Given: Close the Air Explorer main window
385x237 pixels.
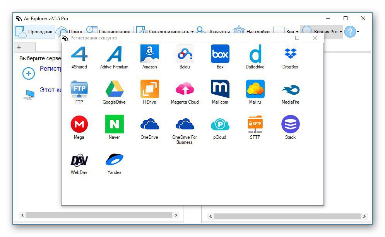Looking at the screenshot, I should pyautogui.click(x=363, y=18).
